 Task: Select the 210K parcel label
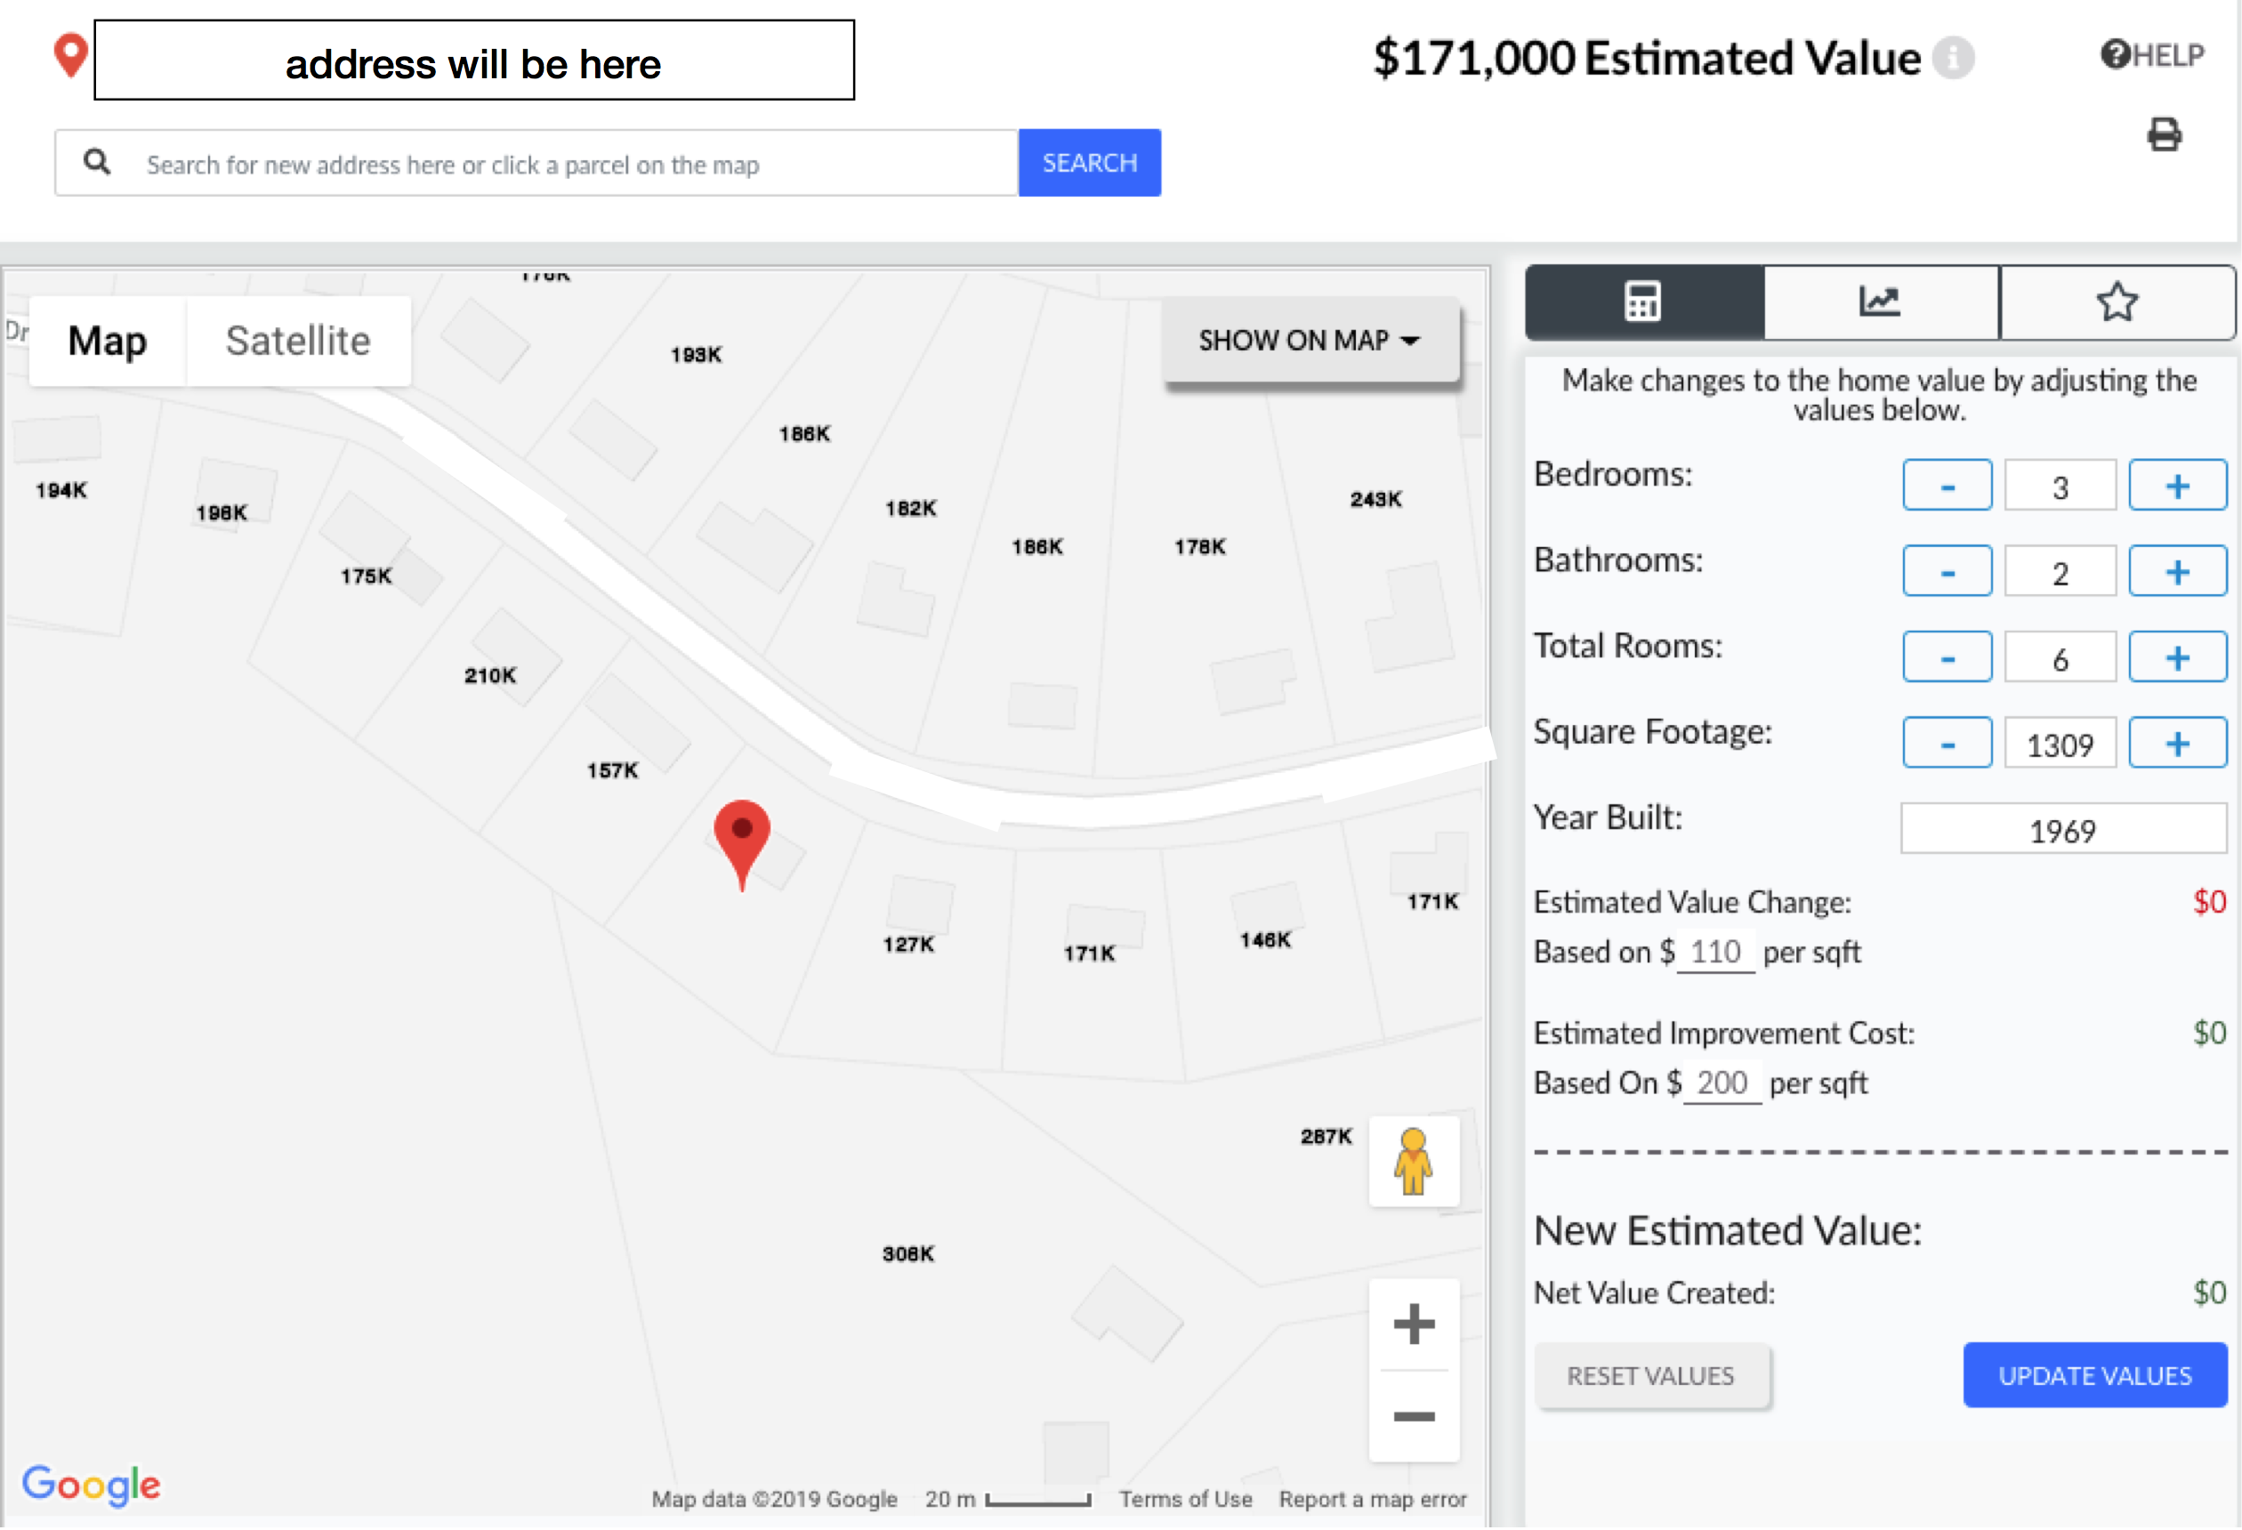[x=490, y=676]
